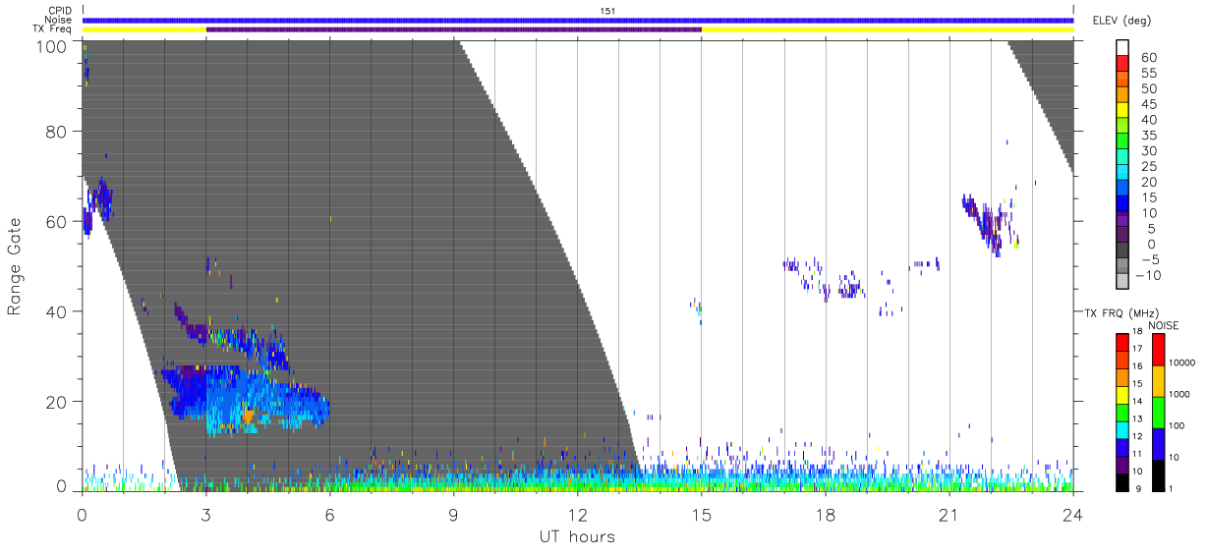Click the 'Range Gate' axis label
Image resolution: width=1207 pixels, height=557 pixels.
coord(15,265)
